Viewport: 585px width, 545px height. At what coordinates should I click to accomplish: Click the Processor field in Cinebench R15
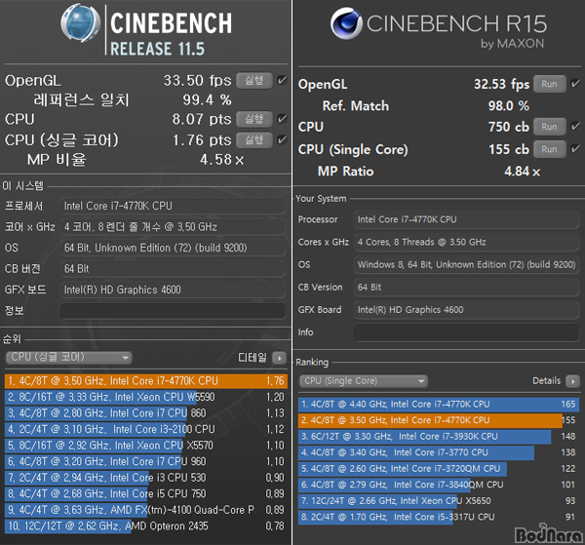click(x=466, y=219)
